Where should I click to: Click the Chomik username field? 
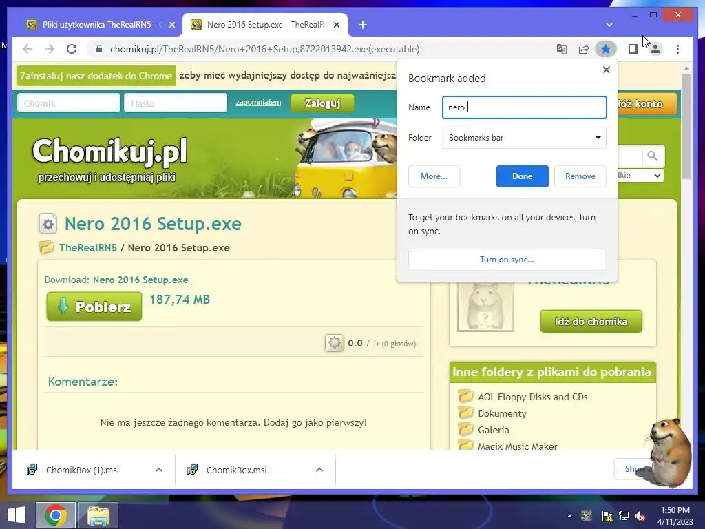click(x=69, y=103)
